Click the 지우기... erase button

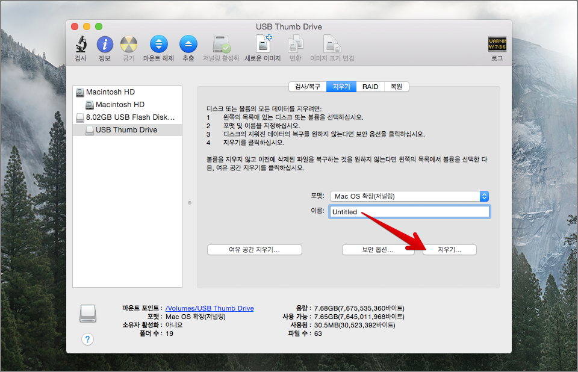pyautogui.click(x=449, y=250)
